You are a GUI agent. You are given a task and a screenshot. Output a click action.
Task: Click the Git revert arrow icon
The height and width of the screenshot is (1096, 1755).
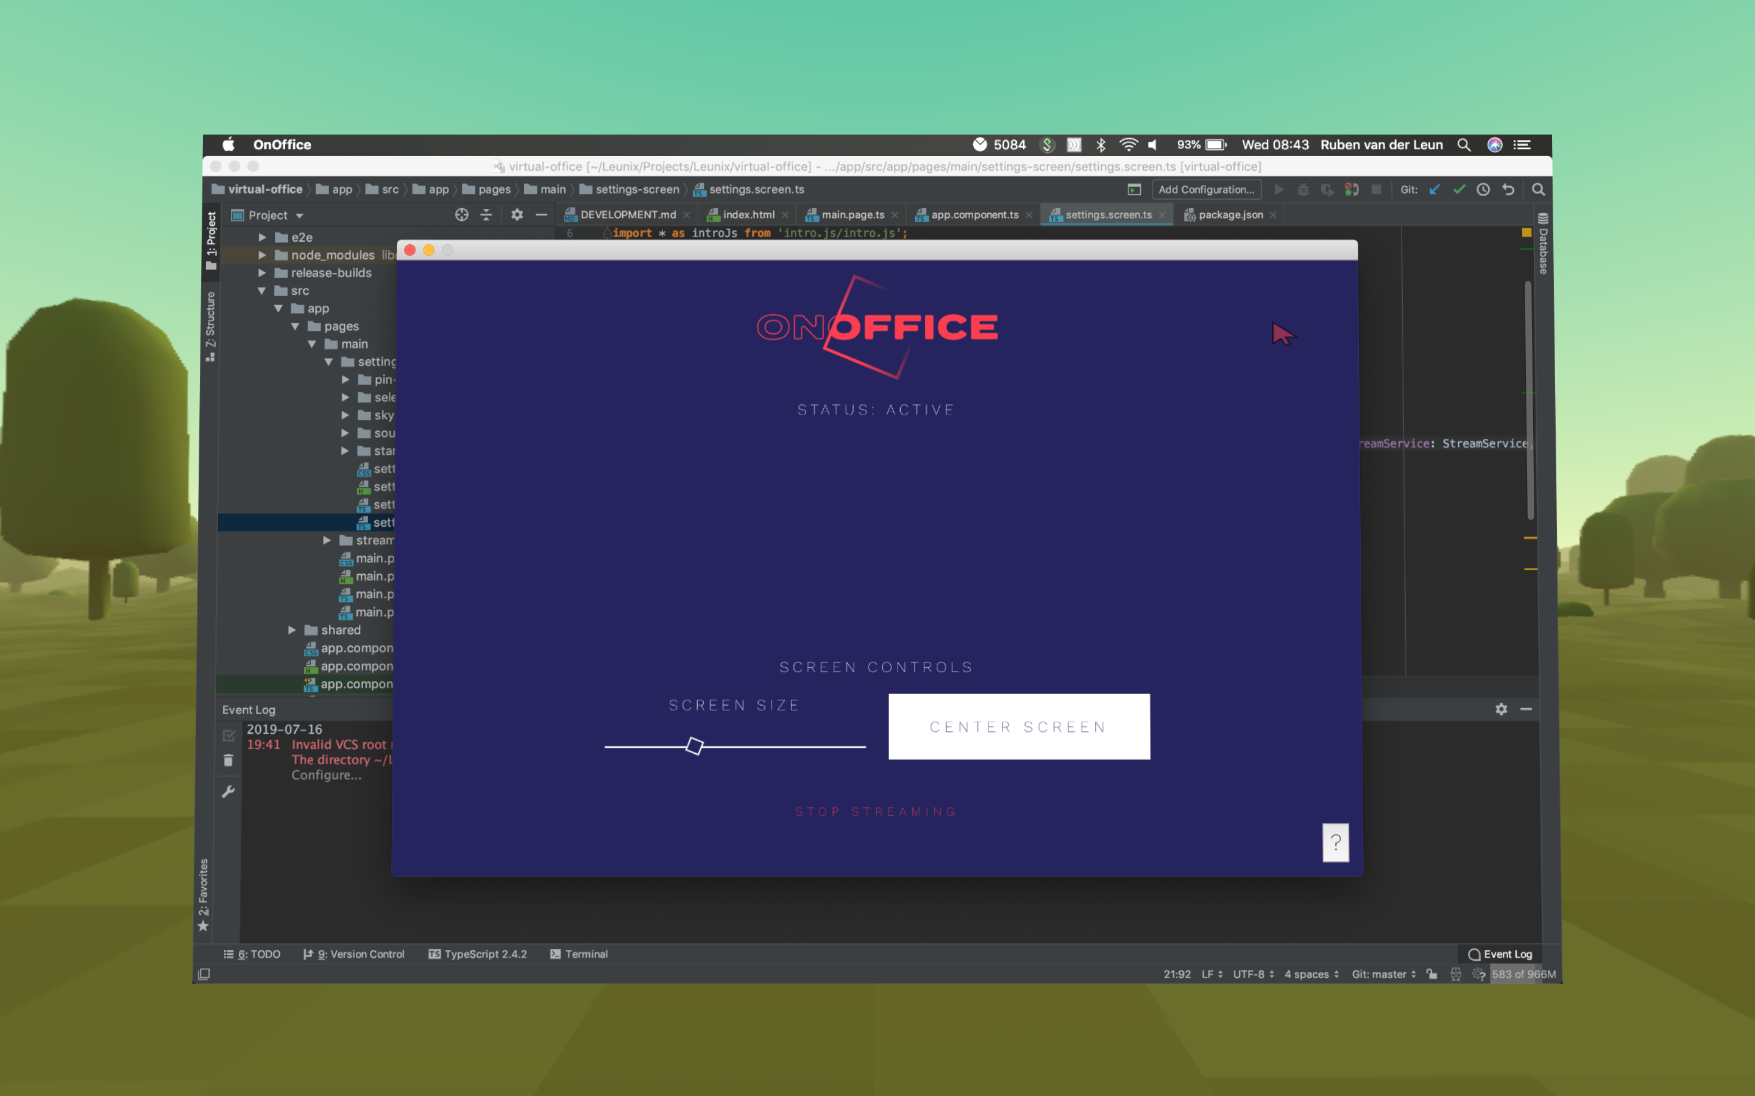[x=1508, y=189]
